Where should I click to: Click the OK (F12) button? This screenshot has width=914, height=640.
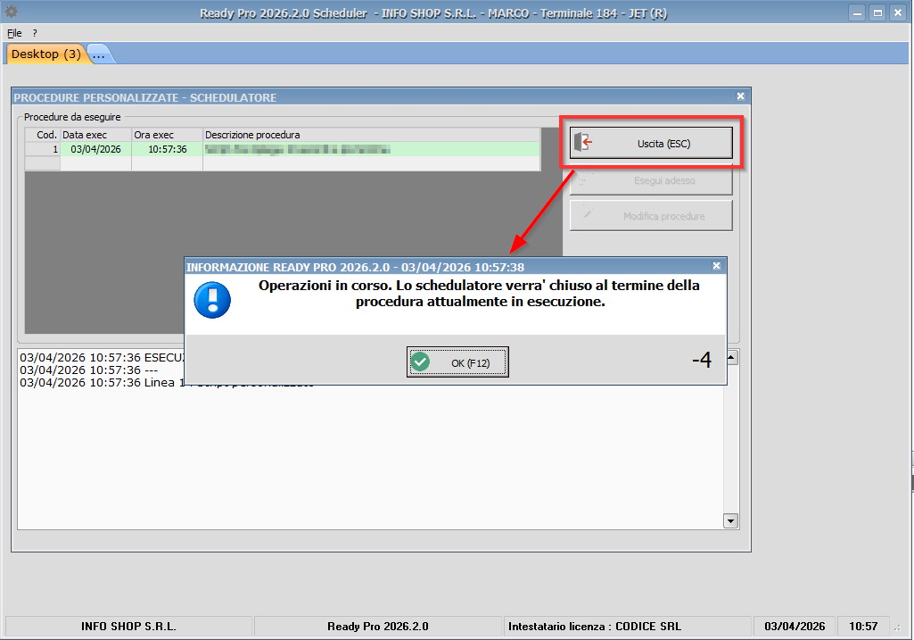coord(457,362)
